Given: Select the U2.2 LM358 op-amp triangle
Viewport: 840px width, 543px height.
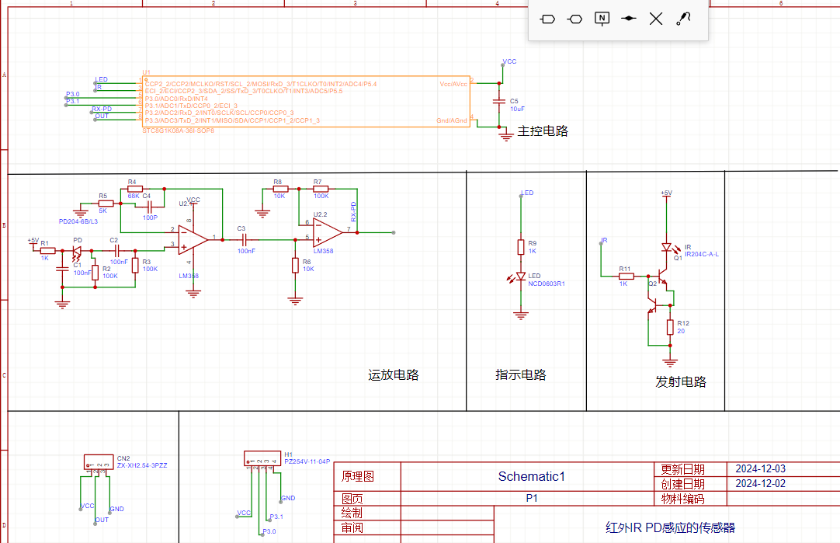Looking at the screenshot, I should point(328,232).
